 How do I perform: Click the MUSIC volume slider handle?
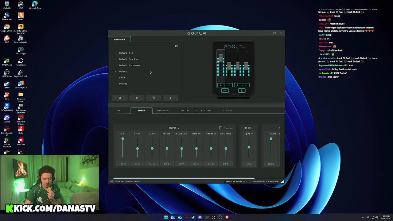click(152, 149)
